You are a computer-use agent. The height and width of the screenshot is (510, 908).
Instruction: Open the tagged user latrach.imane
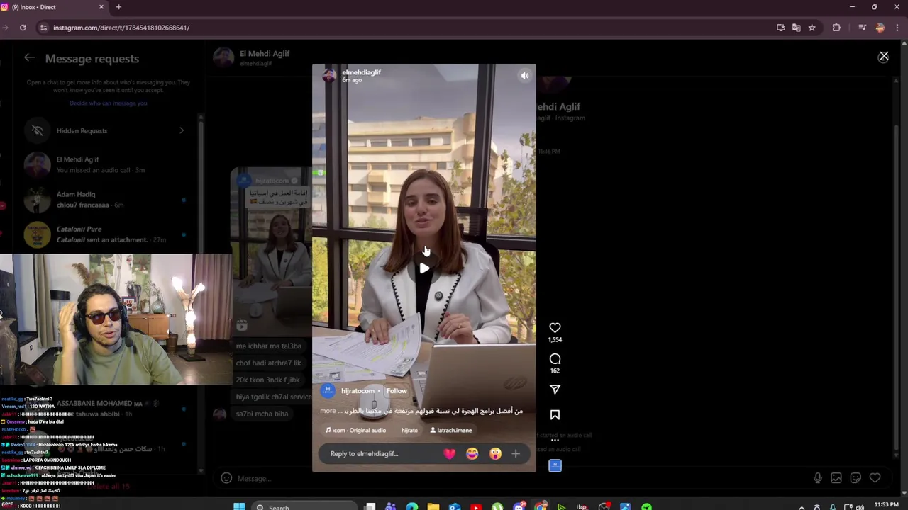point(450,430)
